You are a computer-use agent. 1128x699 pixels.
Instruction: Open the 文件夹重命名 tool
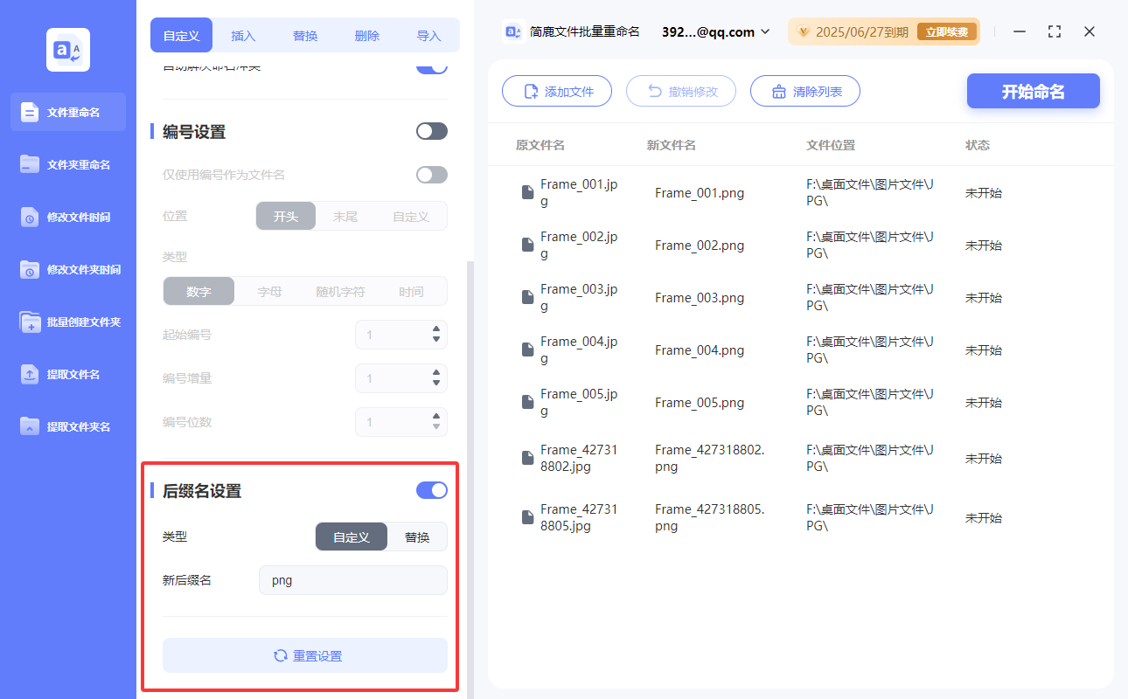tap(67, 164)
